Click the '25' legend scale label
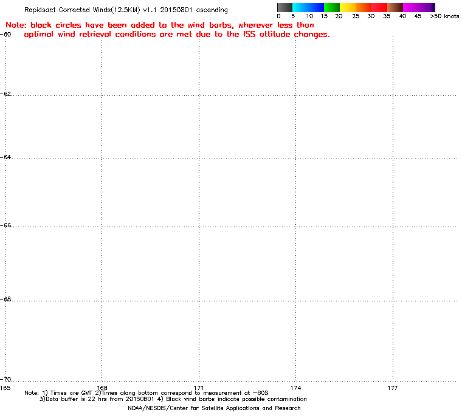462x418 pixels. tap(356, 16)
